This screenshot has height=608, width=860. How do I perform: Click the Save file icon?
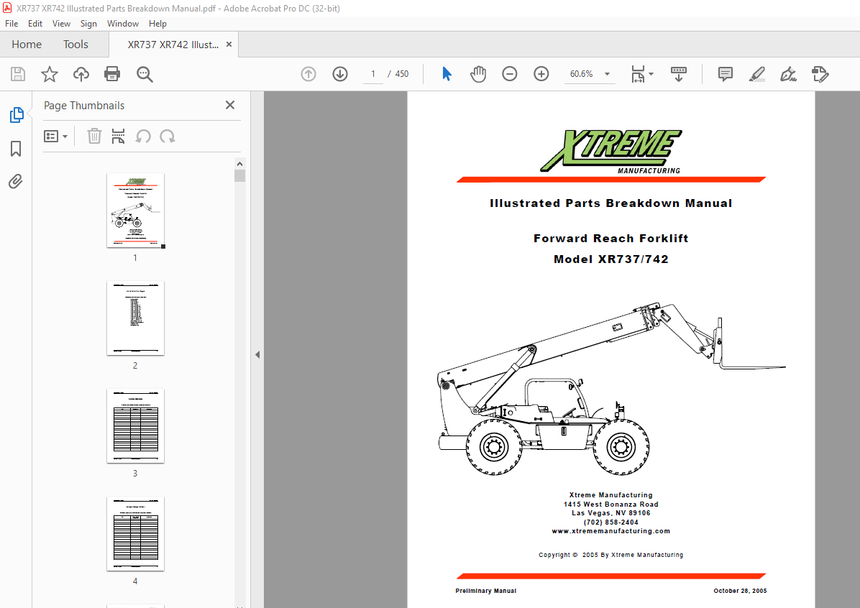click(18, 74)
